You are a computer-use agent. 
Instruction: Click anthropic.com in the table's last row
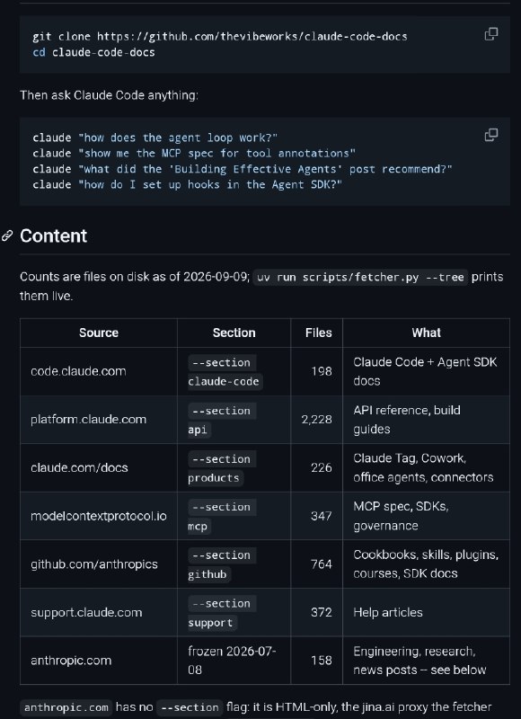71,661
